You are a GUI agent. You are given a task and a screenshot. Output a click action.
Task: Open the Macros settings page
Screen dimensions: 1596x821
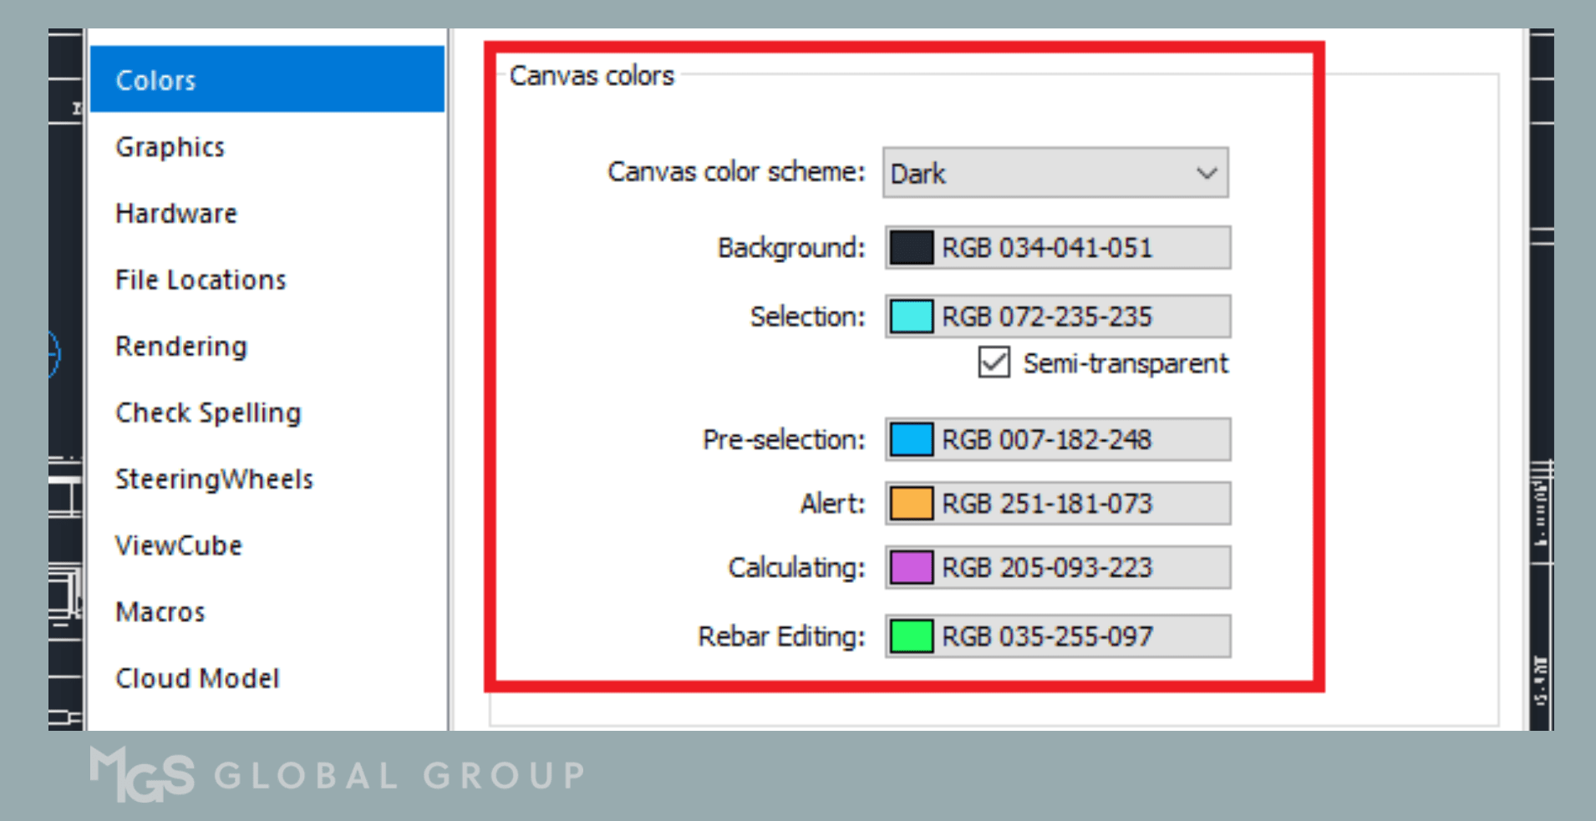[x=160, y=611]
